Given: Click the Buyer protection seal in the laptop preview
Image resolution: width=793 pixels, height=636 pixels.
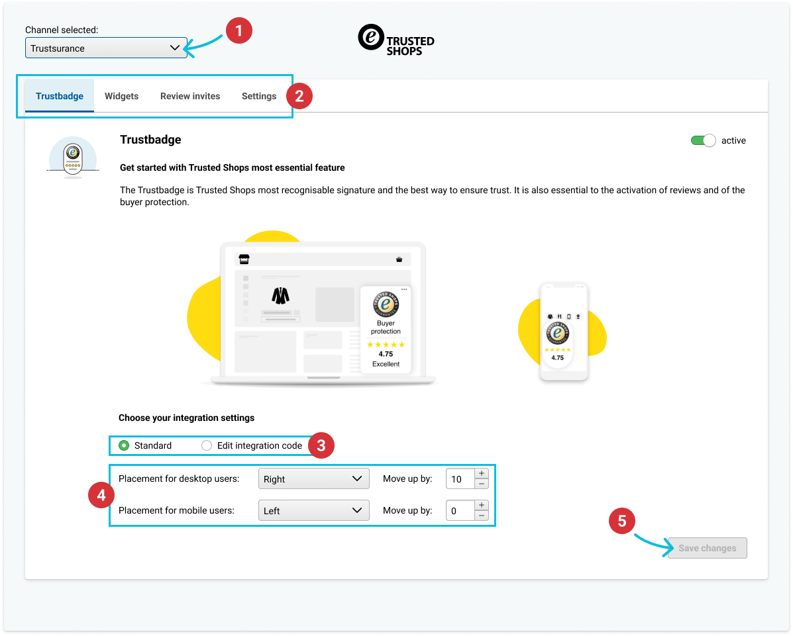Looking at the screenshot, I should 386,304.
